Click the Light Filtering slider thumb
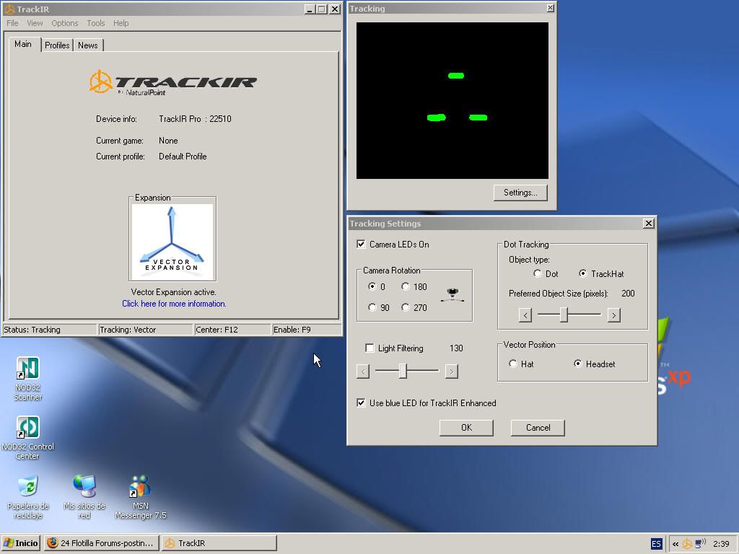The height and width of the screenshot is (554, 739). click(x=403, y=371)
